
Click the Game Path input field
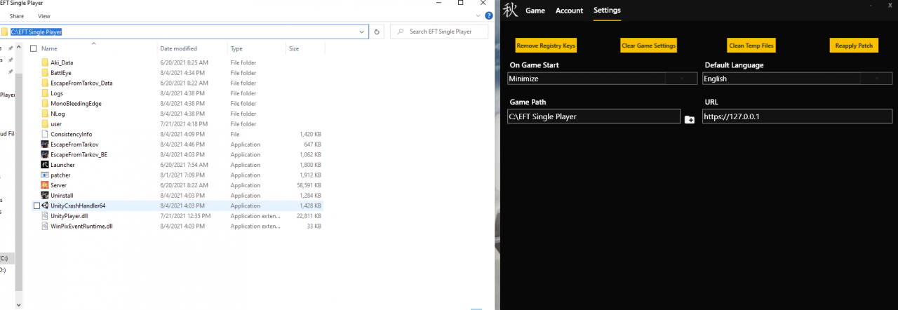(594, 116)
